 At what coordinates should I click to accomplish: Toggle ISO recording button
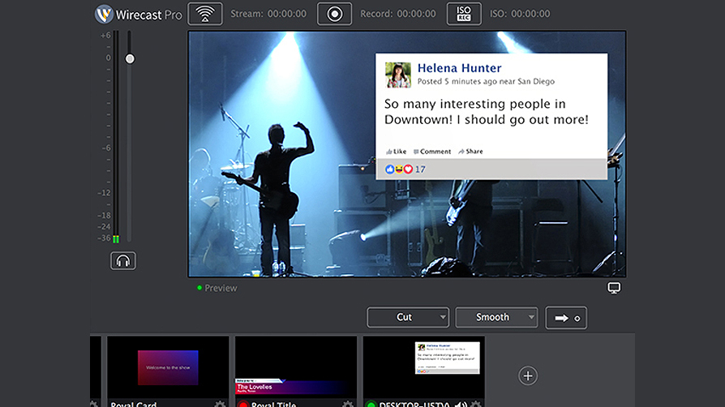(x=464, y=14)
